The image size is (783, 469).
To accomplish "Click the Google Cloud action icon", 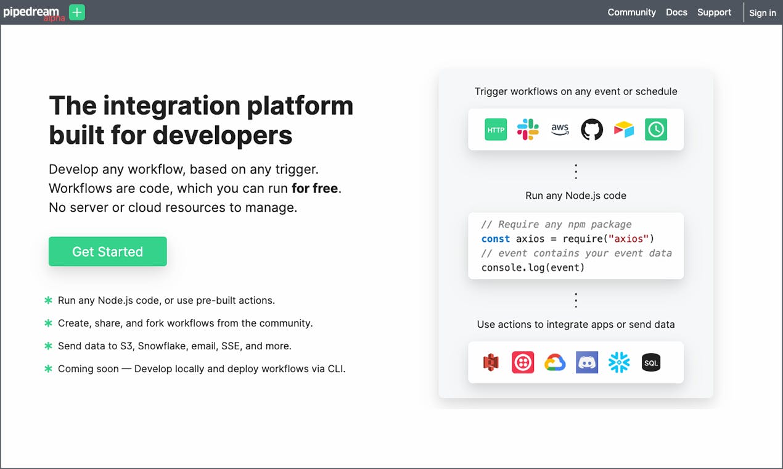I will [x=555, y=363].
